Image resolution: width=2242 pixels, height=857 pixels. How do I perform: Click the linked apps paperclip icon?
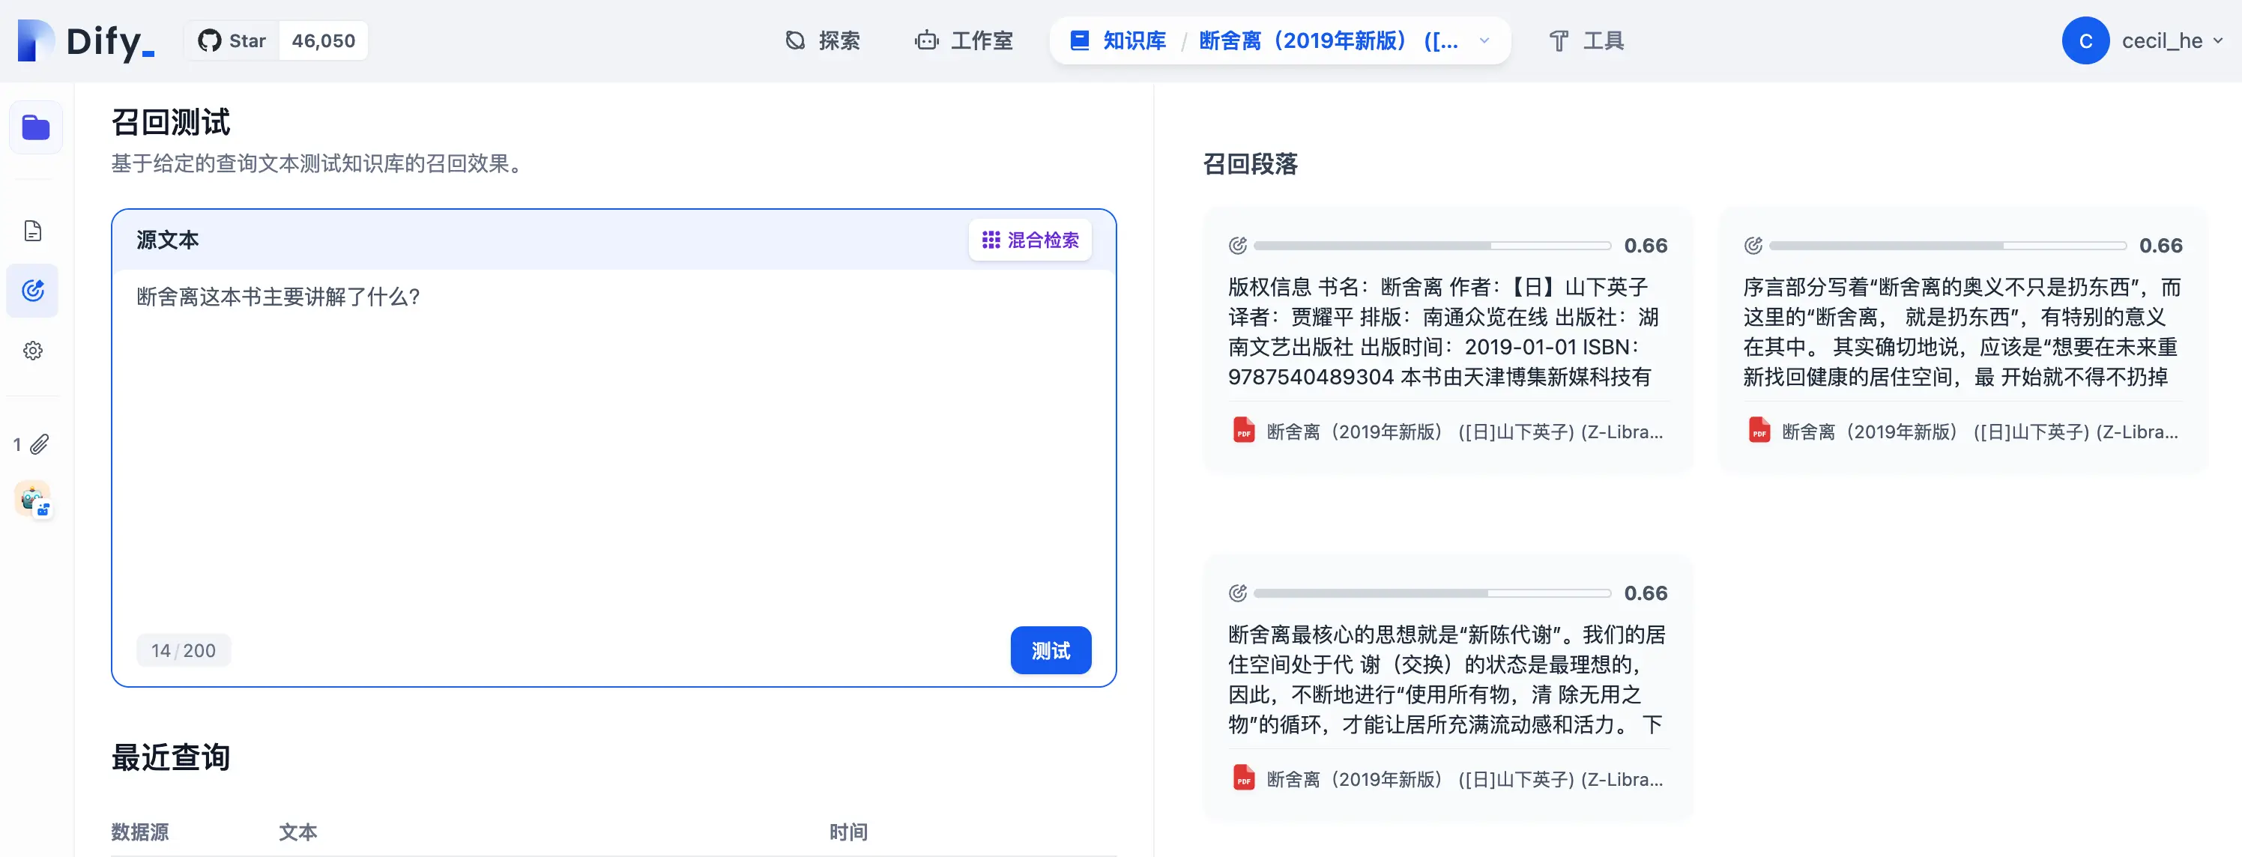(38, 444)
